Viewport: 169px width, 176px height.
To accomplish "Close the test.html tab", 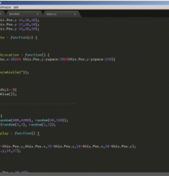I will (x=38, y=14).
